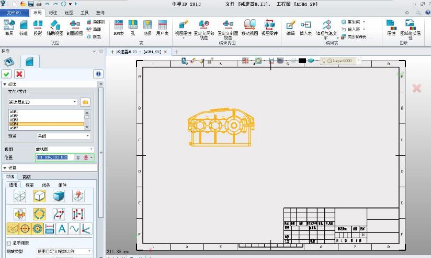
Task: Switch to the 组件 sub-tab
Action: pos(62,185)
